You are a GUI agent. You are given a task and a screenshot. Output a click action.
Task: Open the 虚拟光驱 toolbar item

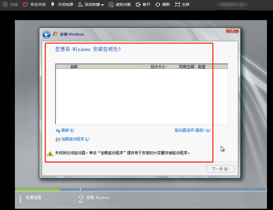click(123, 5)
